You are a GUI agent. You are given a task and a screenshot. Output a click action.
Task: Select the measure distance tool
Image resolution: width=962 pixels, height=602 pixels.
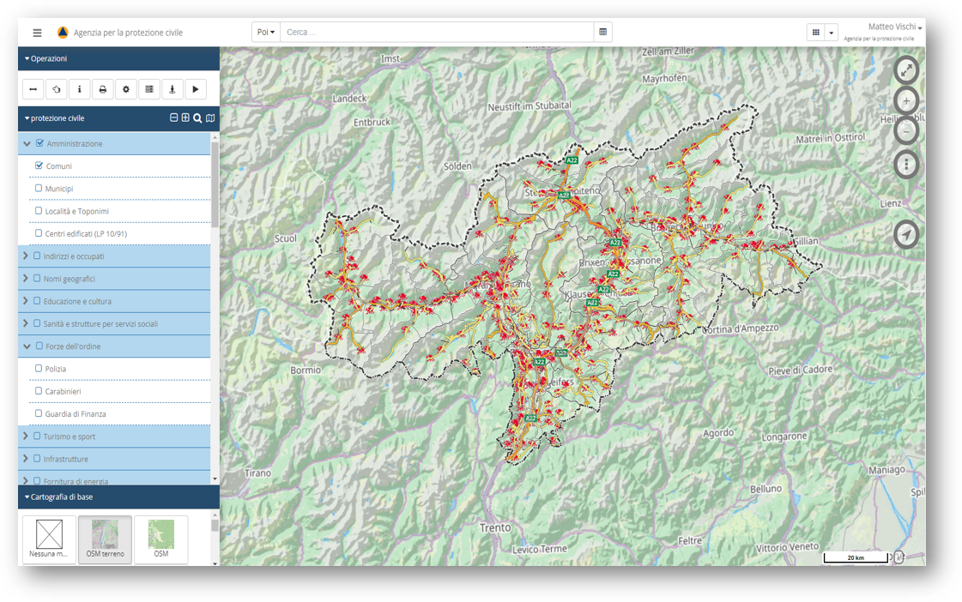click(x=33, y=89)
